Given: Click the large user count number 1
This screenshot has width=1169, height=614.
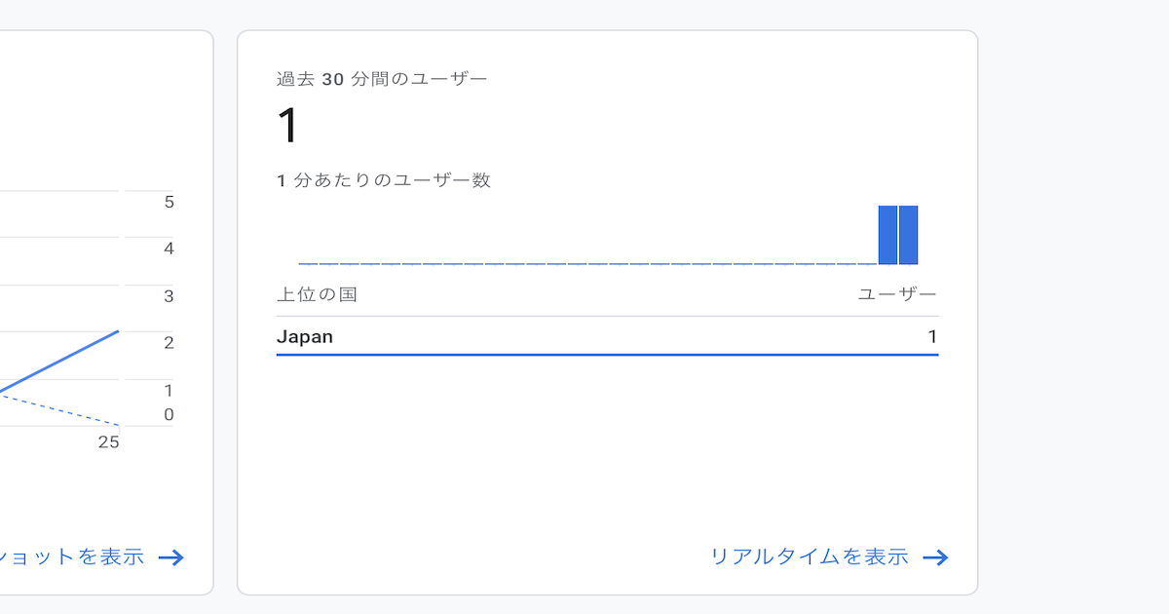Looking at the screenshot, I should click(x=287, y=126).
